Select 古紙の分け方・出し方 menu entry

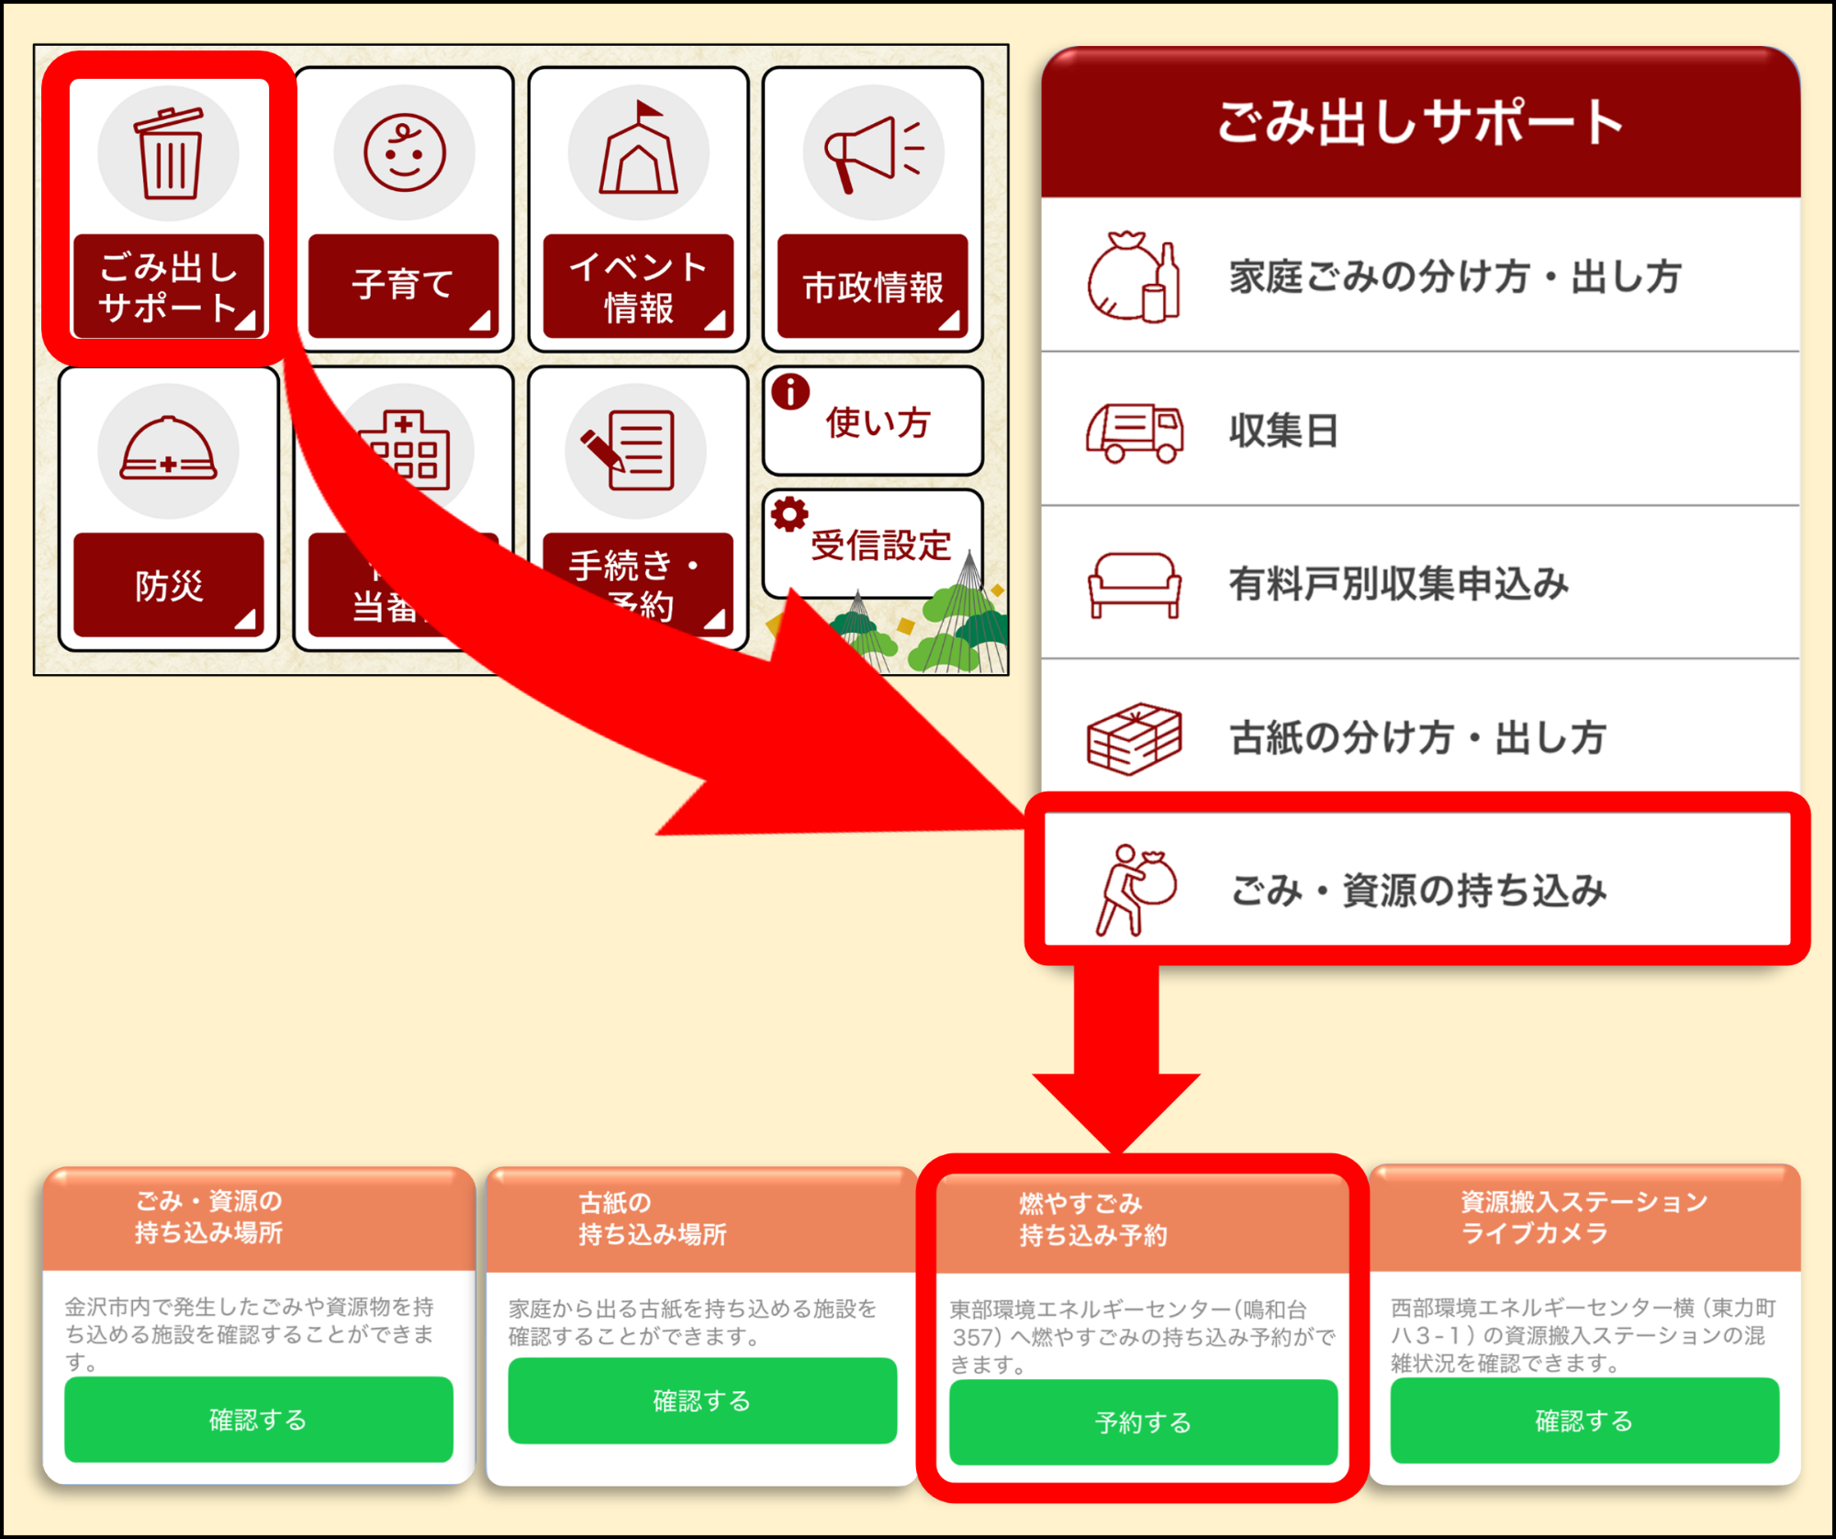click(1416, 737)
